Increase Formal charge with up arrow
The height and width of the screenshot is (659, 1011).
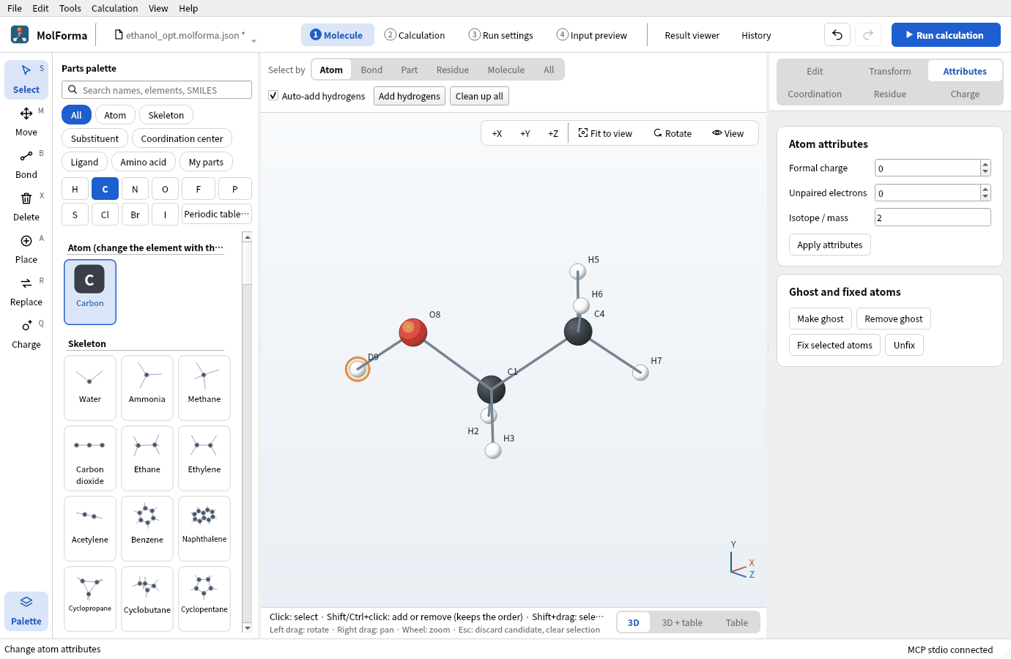point(985,164)
